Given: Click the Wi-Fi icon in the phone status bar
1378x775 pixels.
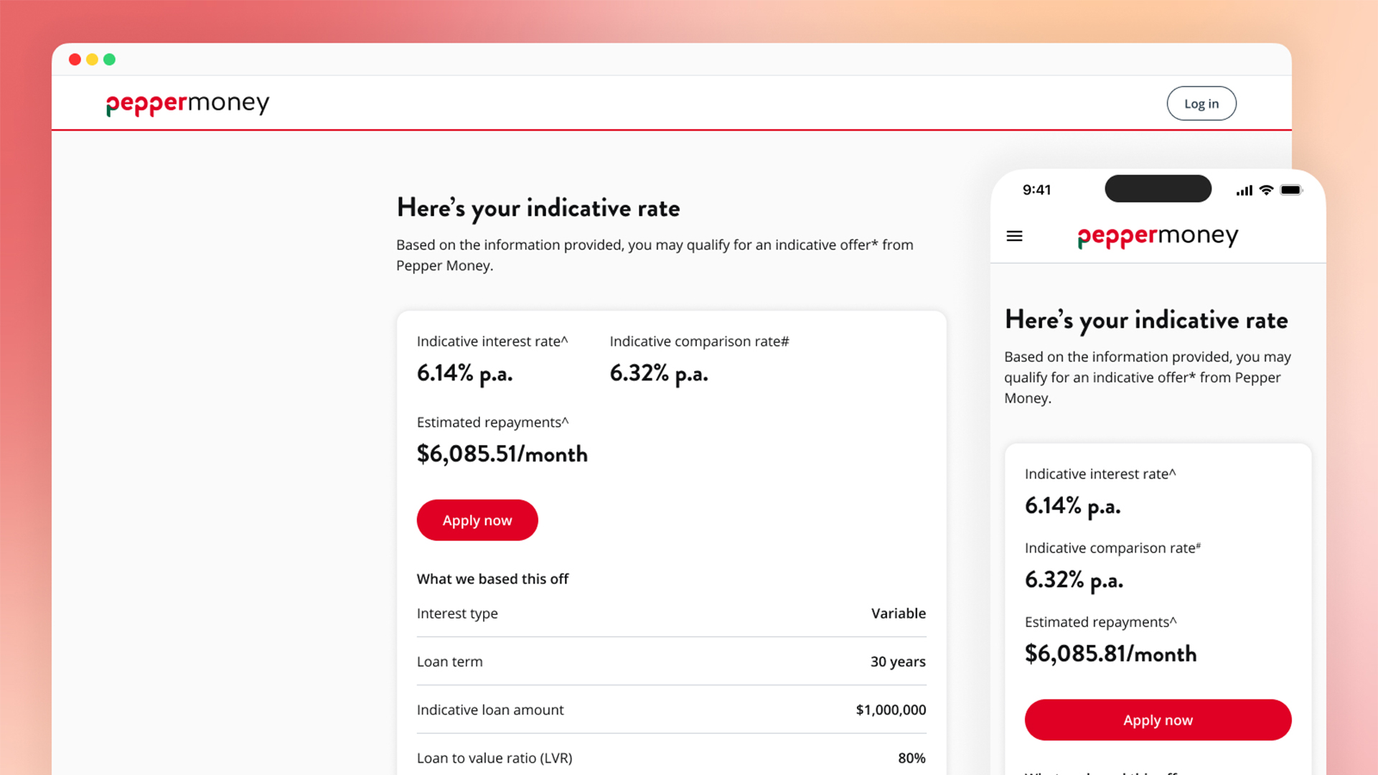Looking at the screenshot, I should click(1266, 189).
